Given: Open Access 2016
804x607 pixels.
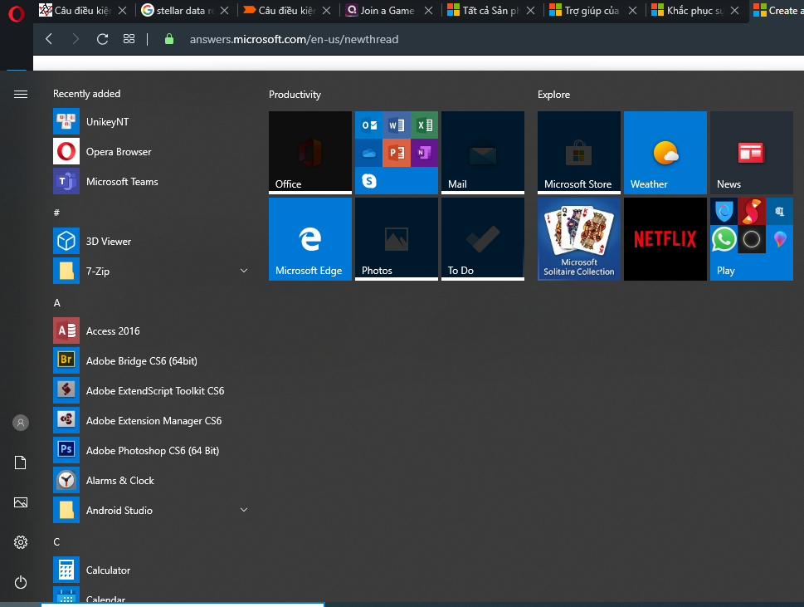Looking at the screenshot, I should coord(151,331).
